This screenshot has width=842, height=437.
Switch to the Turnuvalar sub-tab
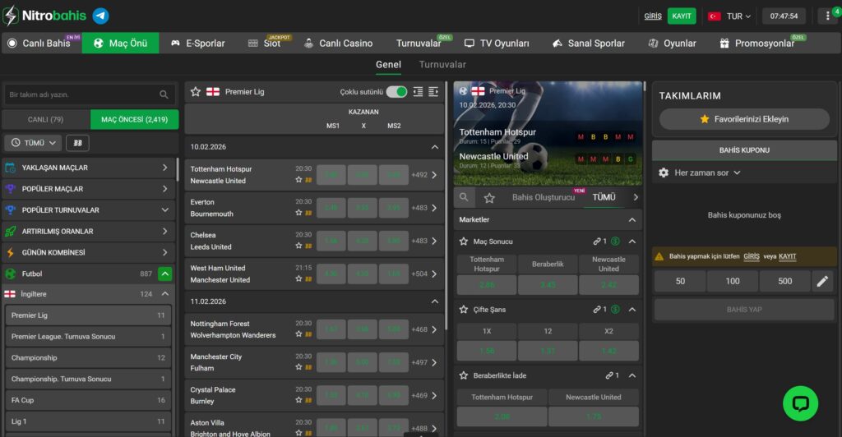442,65
